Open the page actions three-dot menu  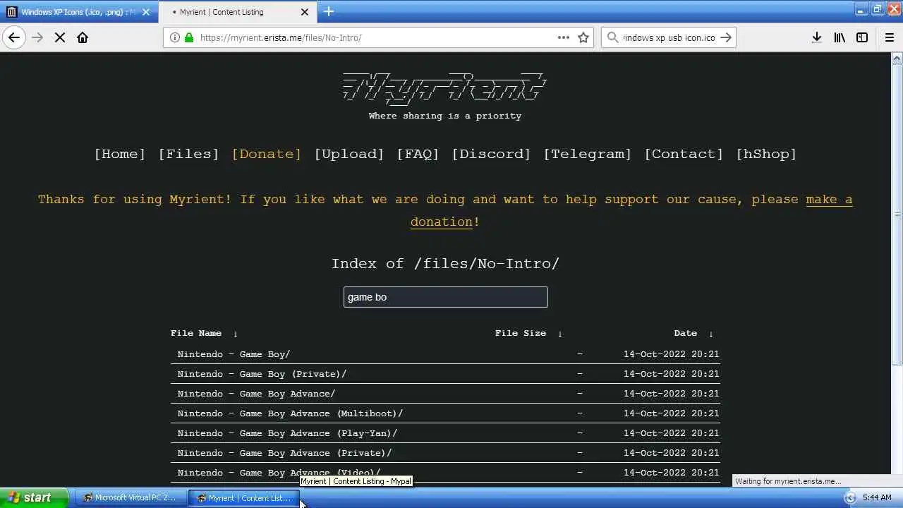coord(563,37)
